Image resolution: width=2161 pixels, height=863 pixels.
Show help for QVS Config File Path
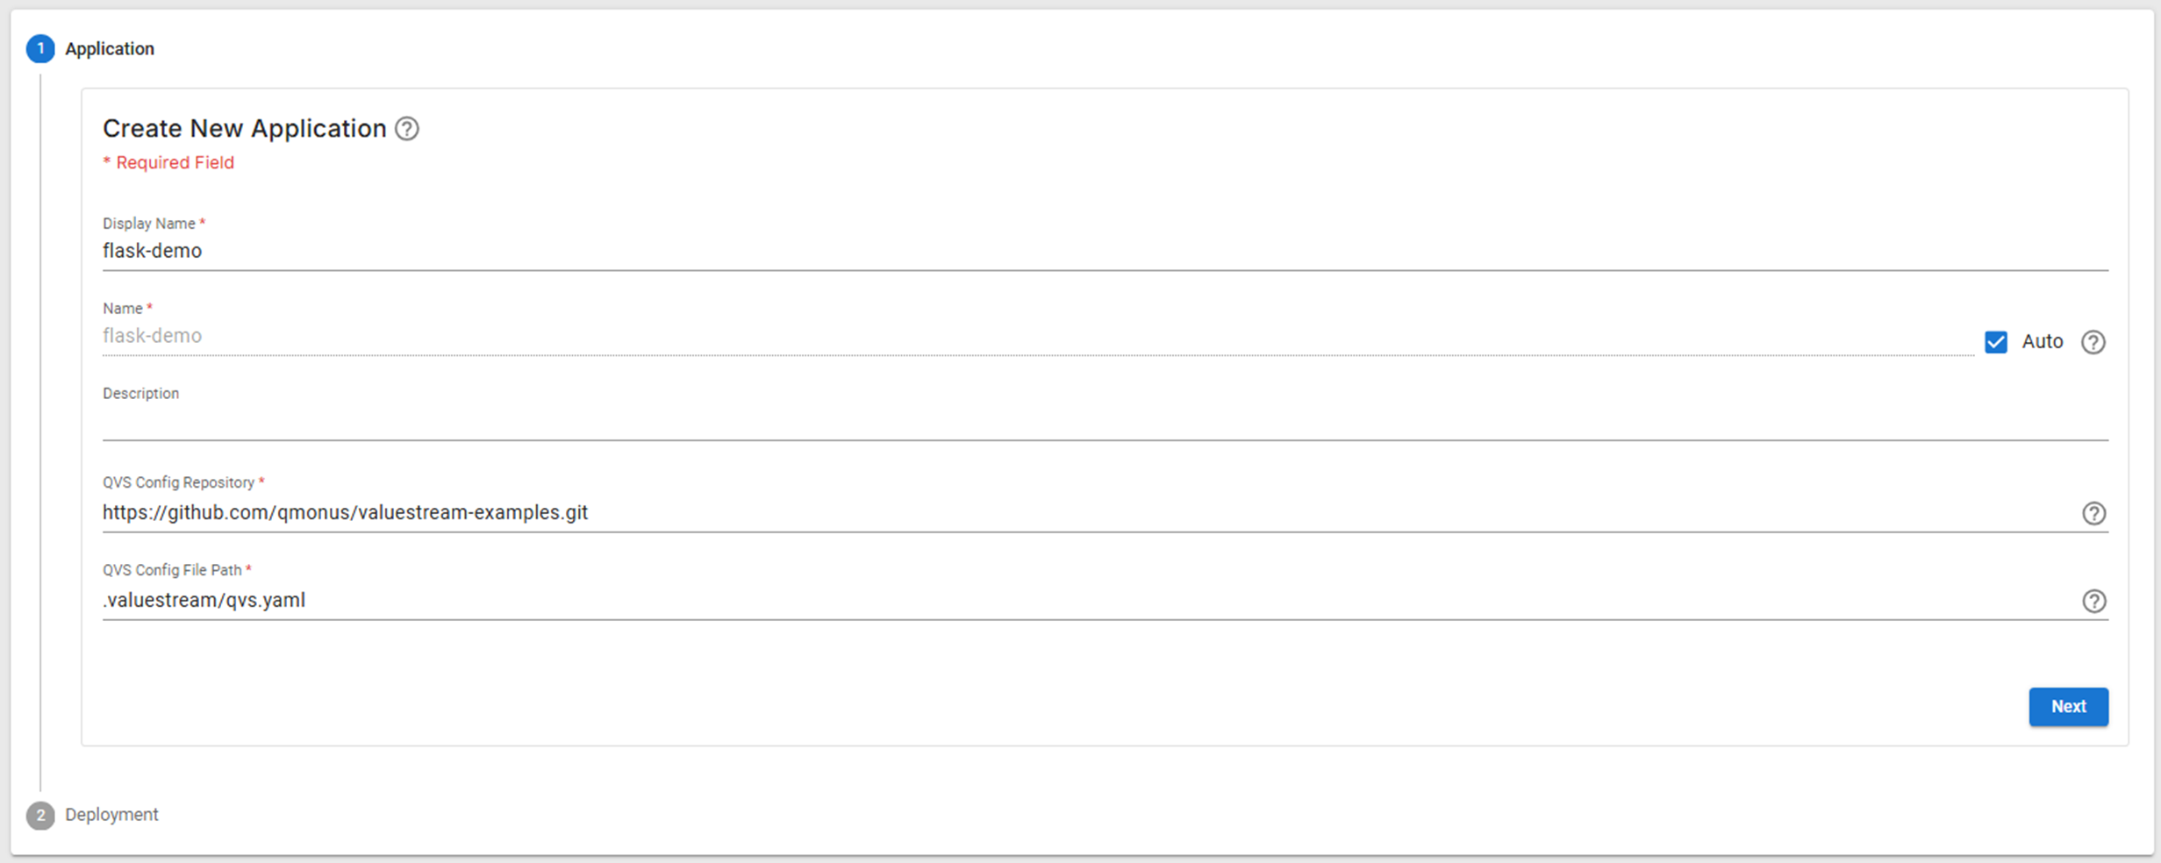[x=2093, y=601]
